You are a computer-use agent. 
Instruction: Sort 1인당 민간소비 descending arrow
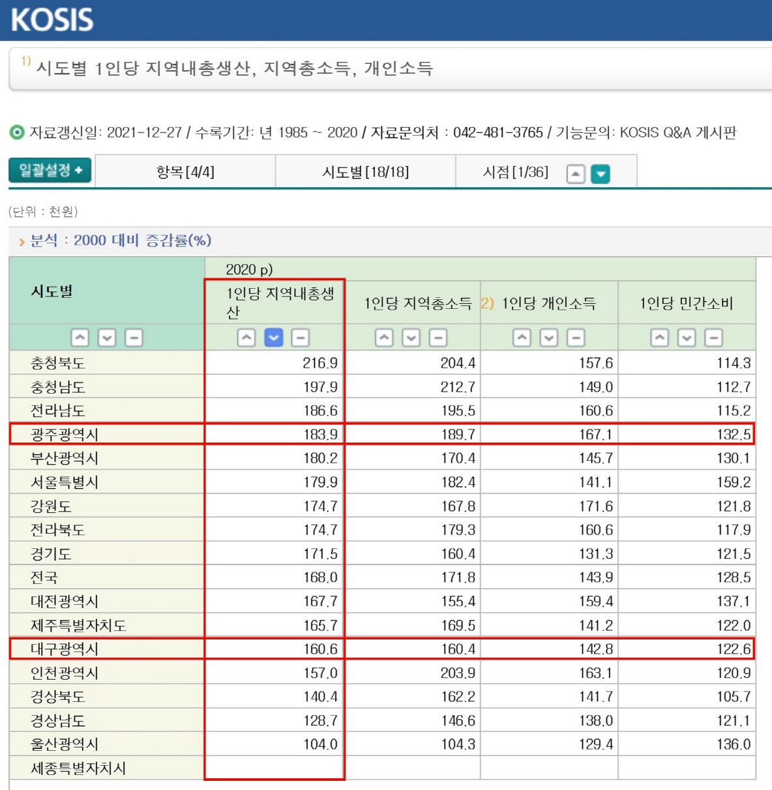[687, 338]
